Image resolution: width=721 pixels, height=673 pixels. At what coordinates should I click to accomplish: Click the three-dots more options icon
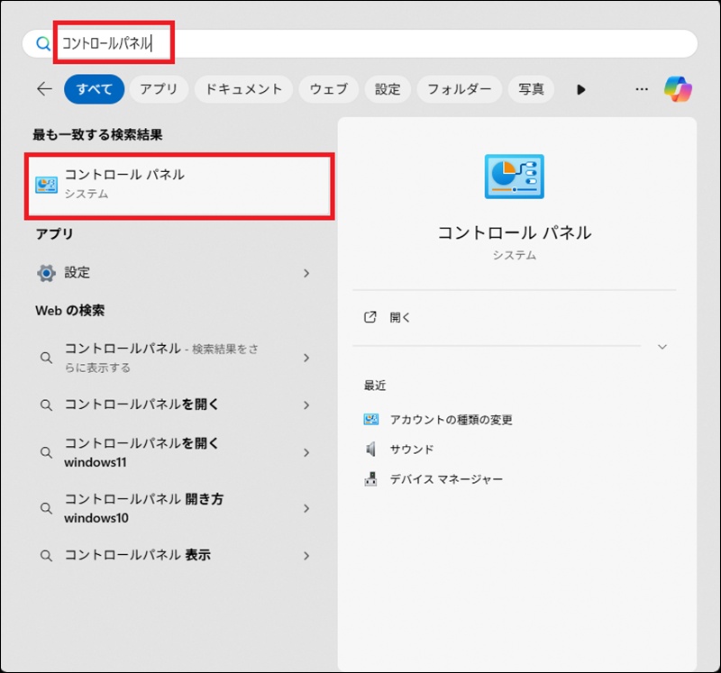[642, 89]
